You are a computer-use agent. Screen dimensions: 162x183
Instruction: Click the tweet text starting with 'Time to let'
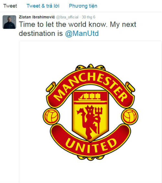[77, 29]
